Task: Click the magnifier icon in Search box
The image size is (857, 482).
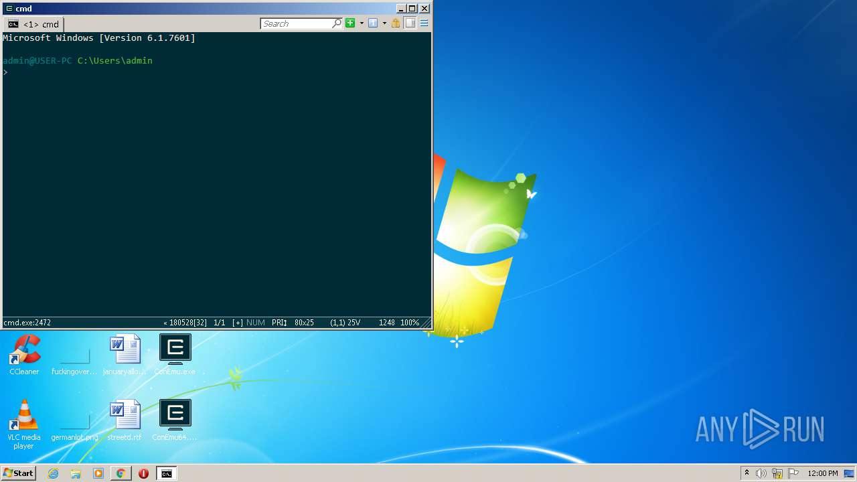Action: [337, 23]
